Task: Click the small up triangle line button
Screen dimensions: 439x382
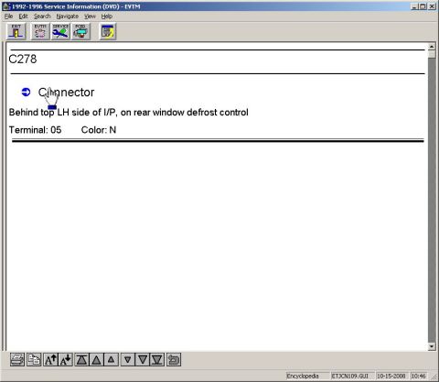Action: coord(112,359)
